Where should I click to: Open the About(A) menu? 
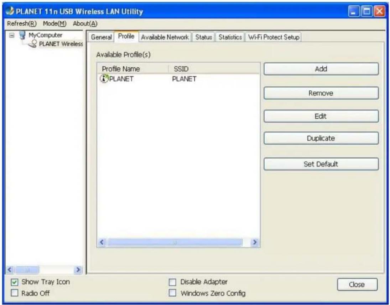[x=85, y=23]
